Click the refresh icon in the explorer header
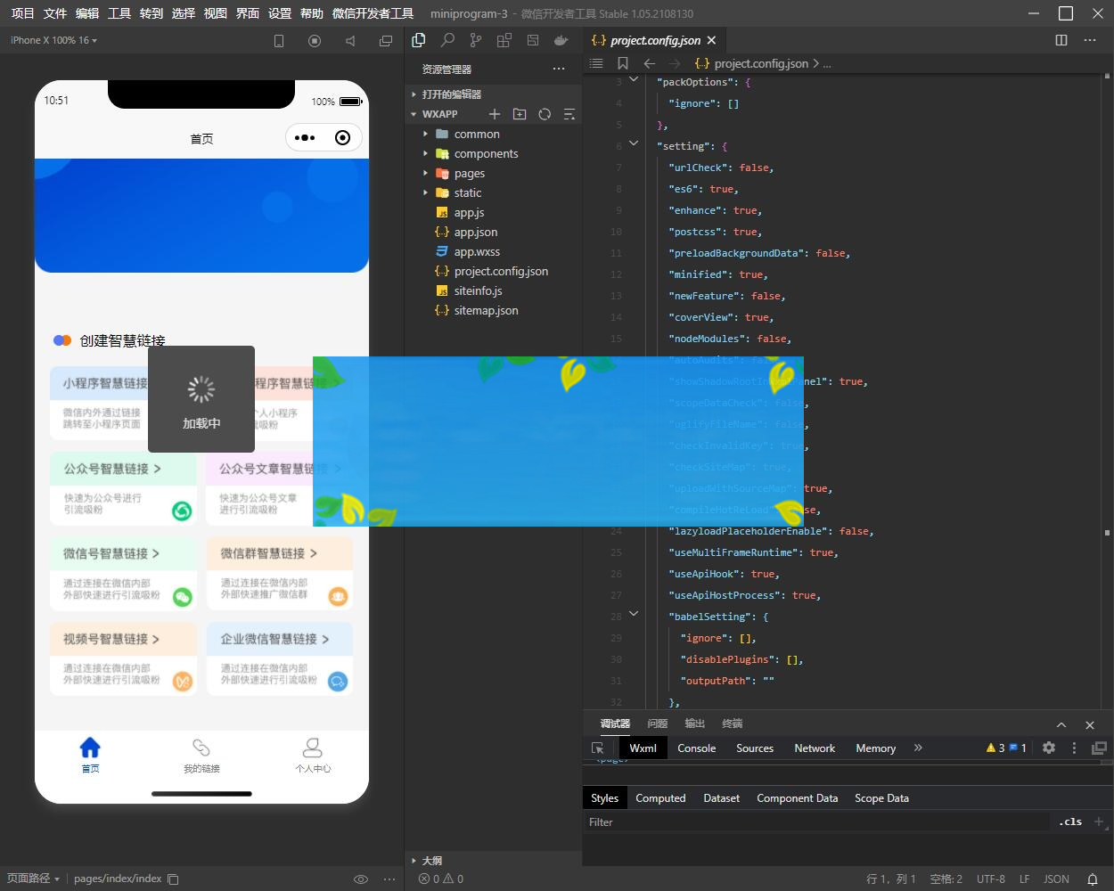 coord(545,114)
